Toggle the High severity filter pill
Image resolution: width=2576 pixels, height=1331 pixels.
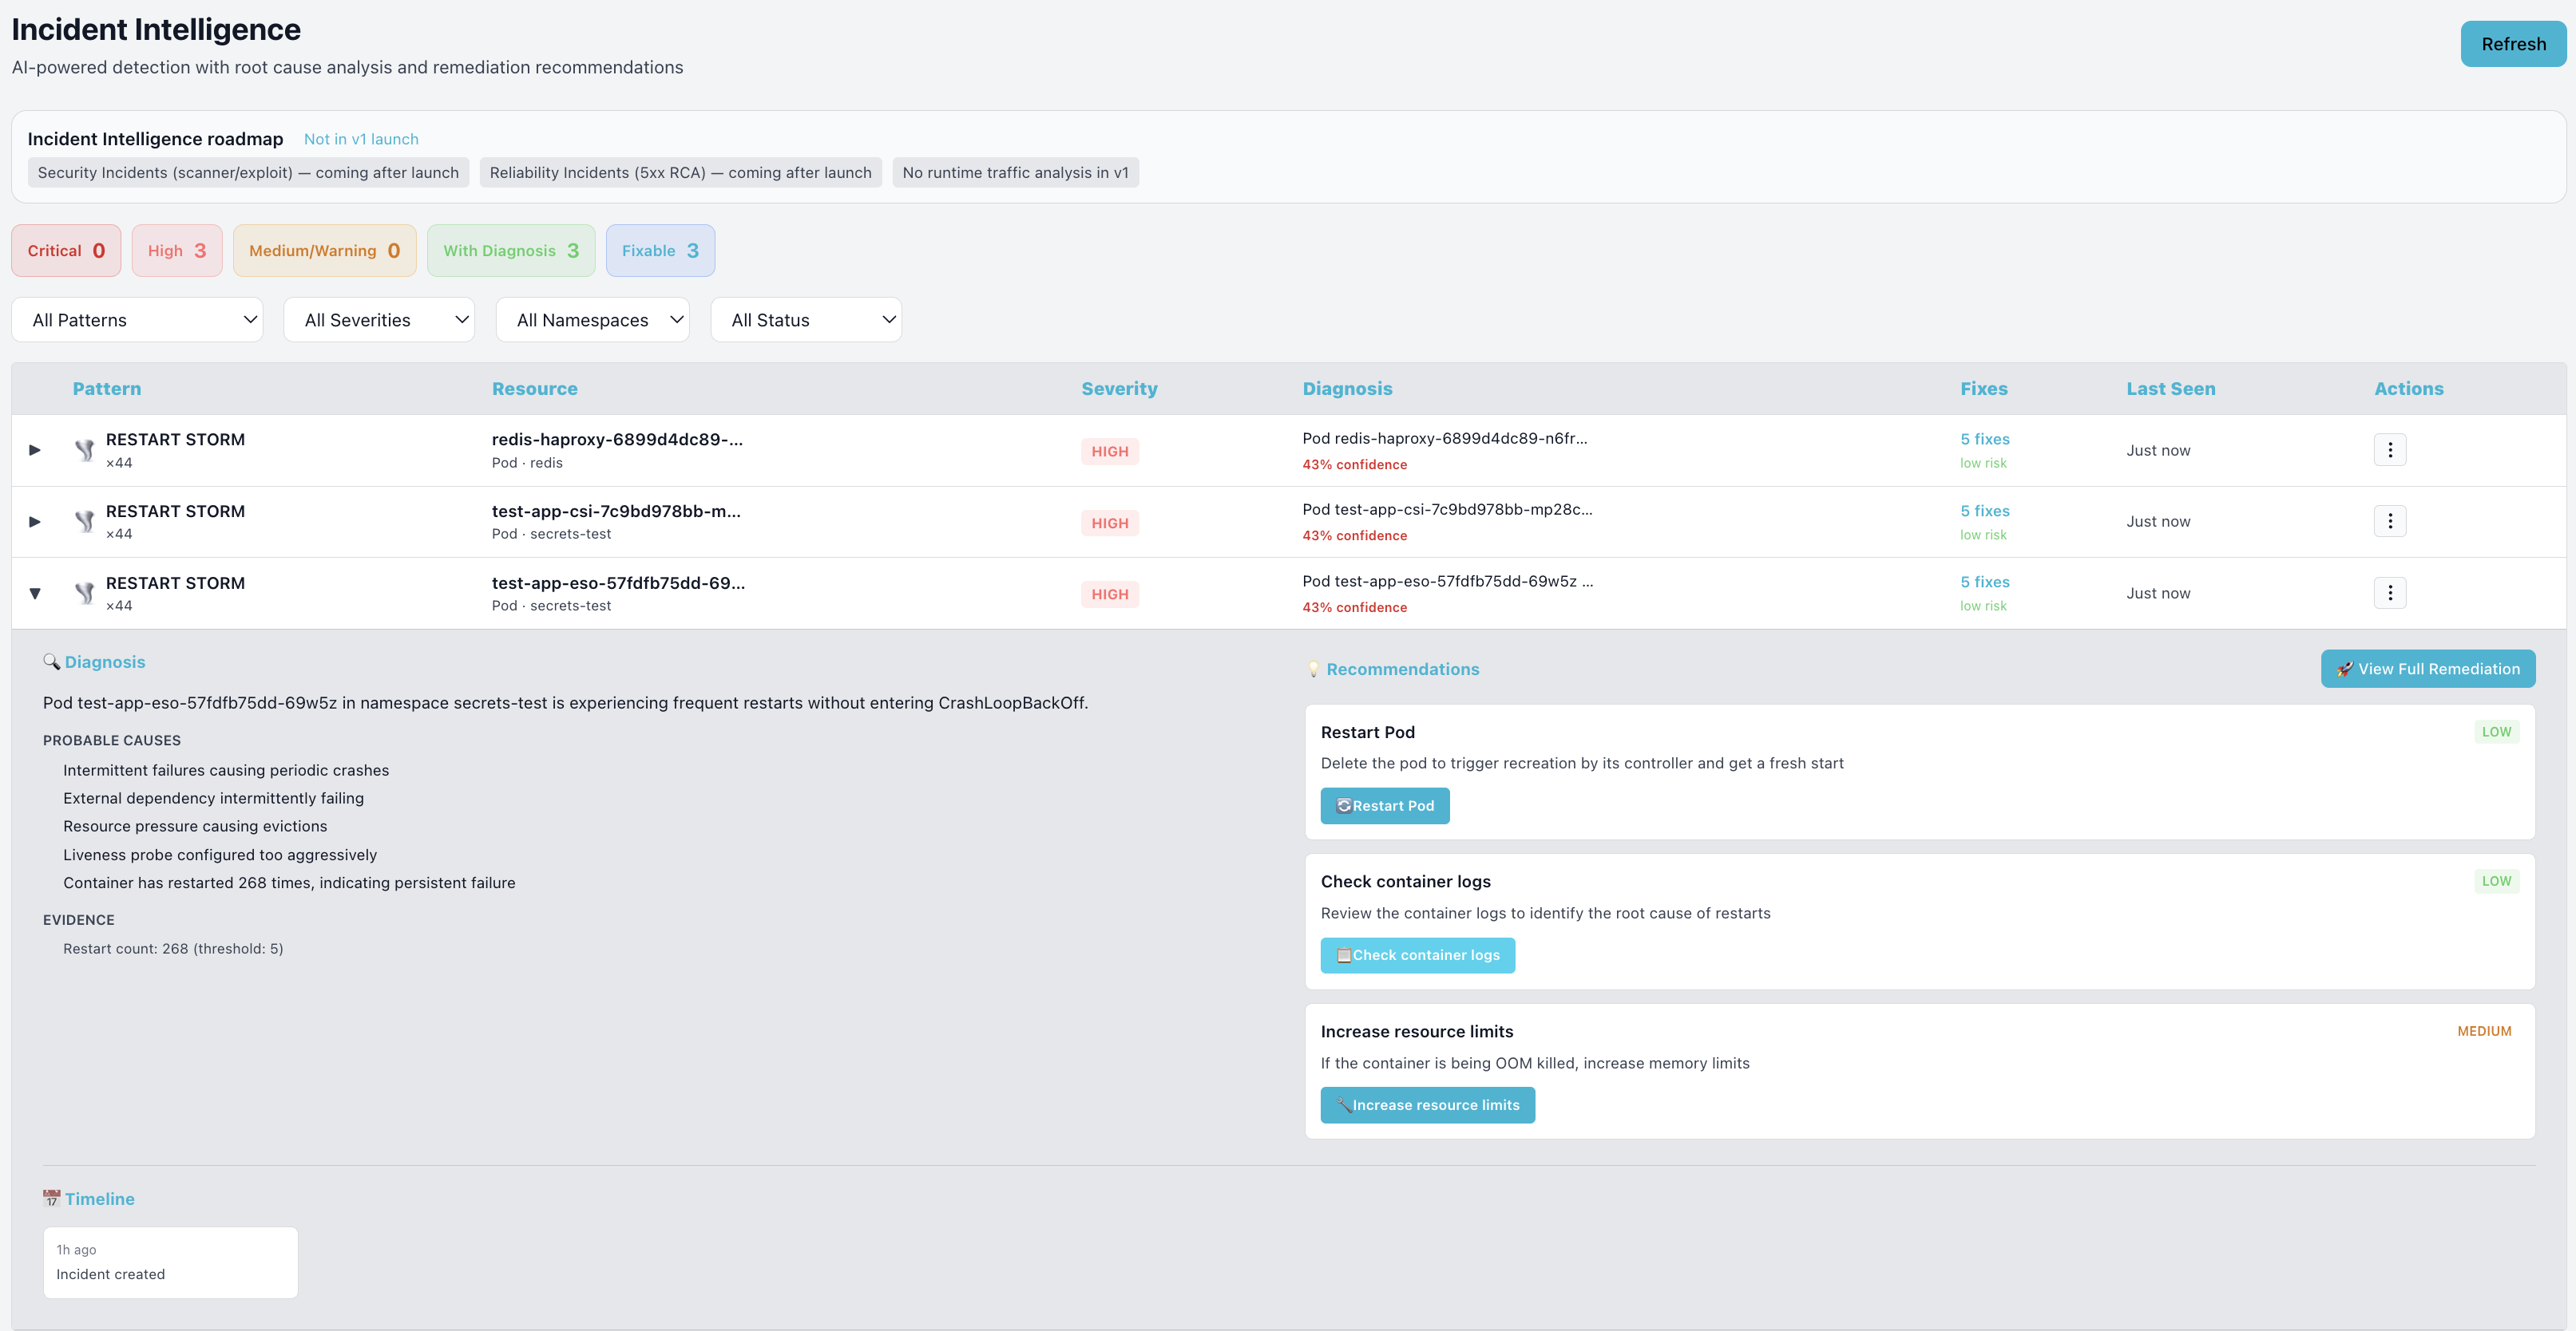click(x=176, y=250)
